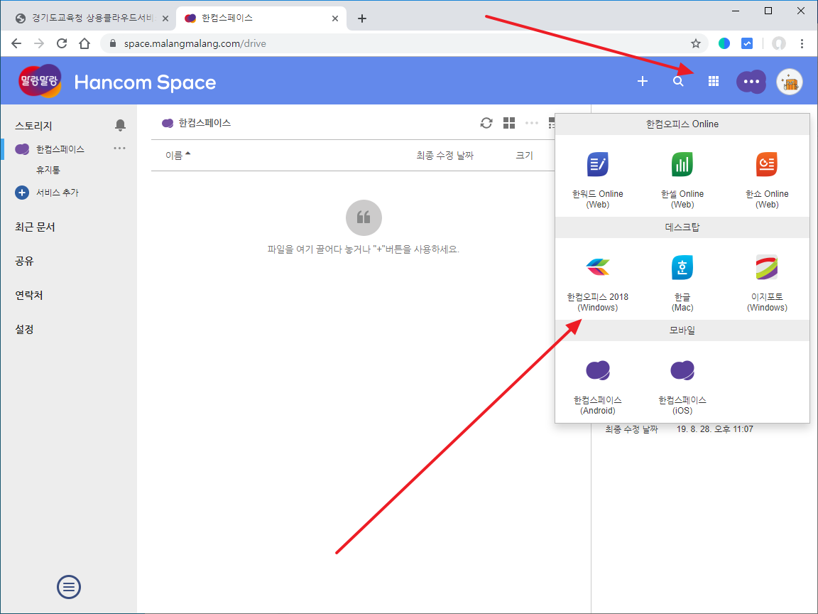This screenshot has width=818, height=614.
Task: Switch to grid thumbnail view
Action: tap(508, 123)
